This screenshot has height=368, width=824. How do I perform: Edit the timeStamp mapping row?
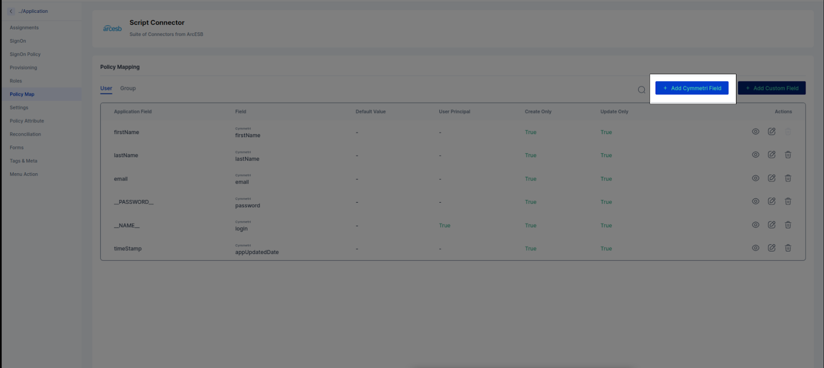(x=771, y=248)
